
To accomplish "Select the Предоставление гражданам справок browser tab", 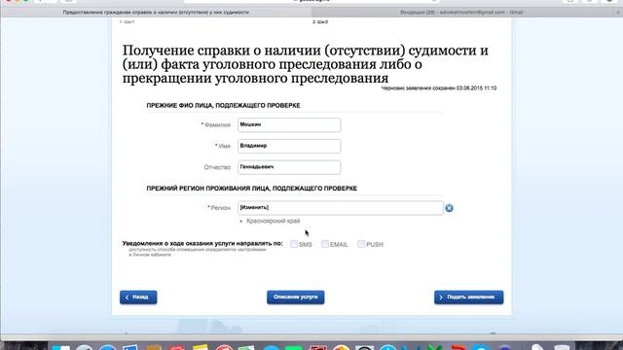I will pos(156,13).
